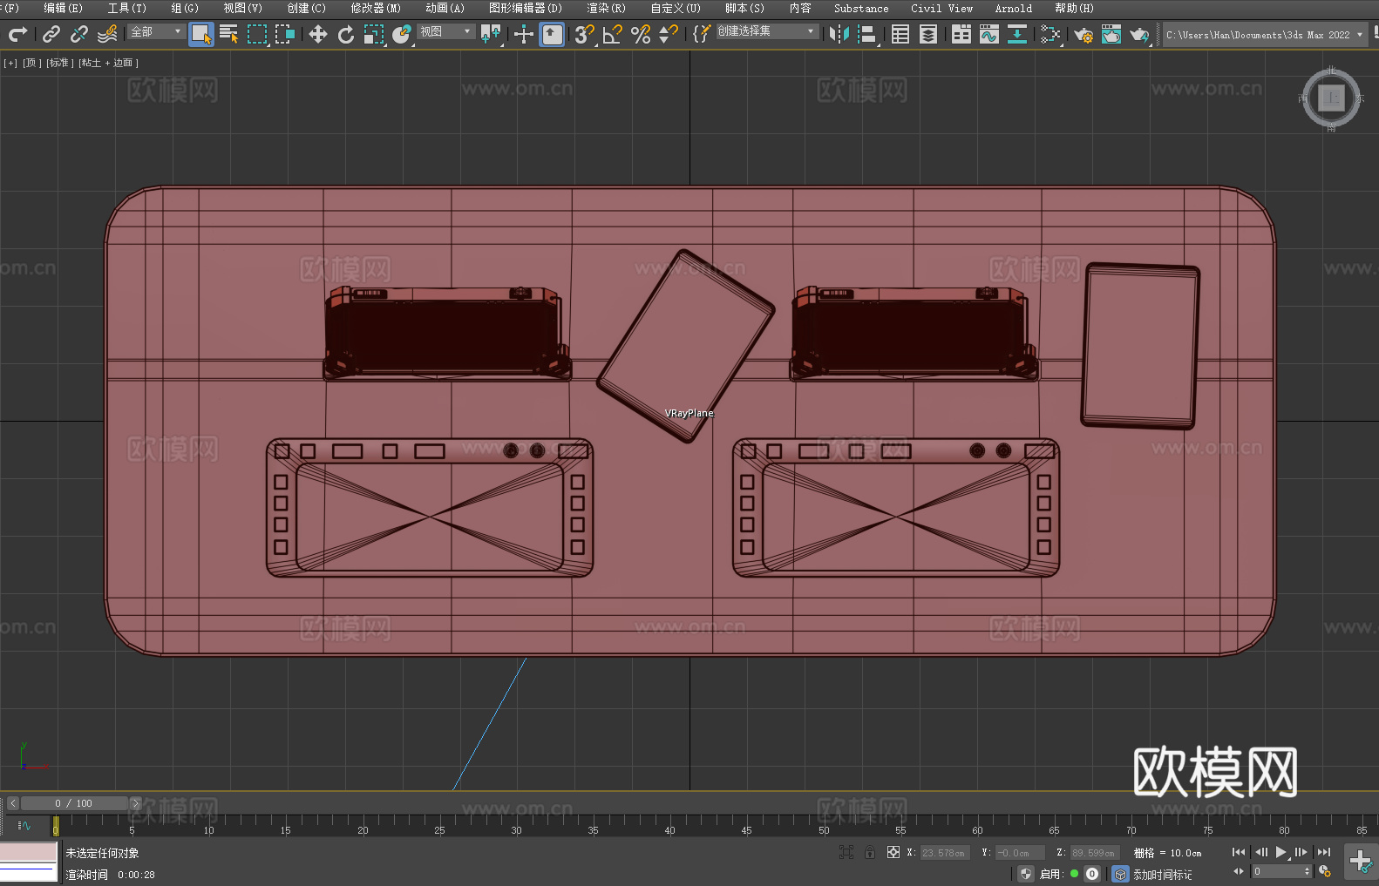Open the 工具(T) menu

click(x=127, y=8)
